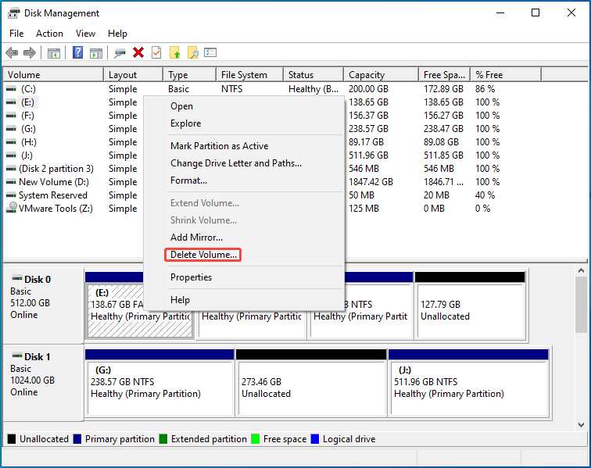Open the Help menu in menu bar
This screenshot has width=591, height=468.
pos(117,34)
